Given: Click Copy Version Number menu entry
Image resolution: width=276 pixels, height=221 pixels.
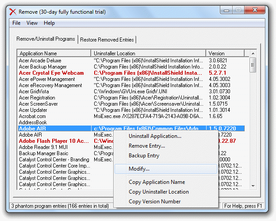Looking at the screenshot, I should (154, 202).
